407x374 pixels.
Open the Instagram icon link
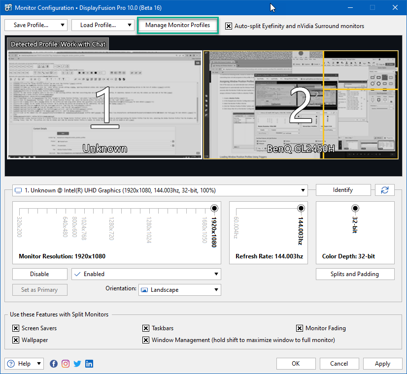tap(66, 364)
